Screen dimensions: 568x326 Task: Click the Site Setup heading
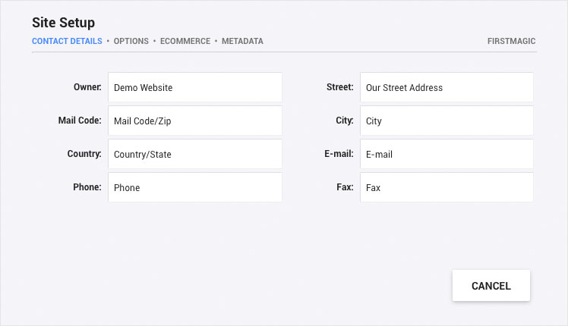[63, 23]
